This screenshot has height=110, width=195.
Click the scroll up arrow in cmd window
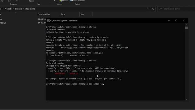(x=186, y=24)
